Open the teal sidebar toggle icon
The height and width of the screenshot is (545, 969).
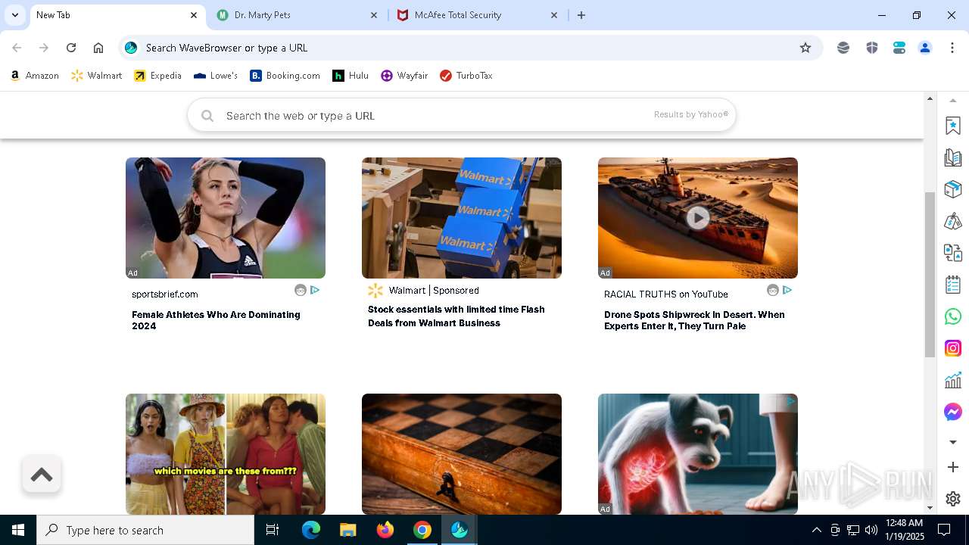899,48
